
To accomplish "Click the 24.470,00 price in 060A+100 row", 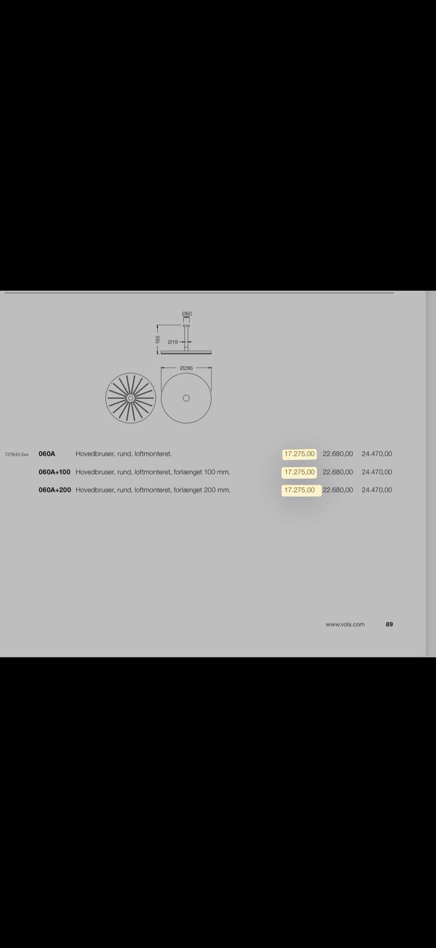I will (x=377, y=472).
